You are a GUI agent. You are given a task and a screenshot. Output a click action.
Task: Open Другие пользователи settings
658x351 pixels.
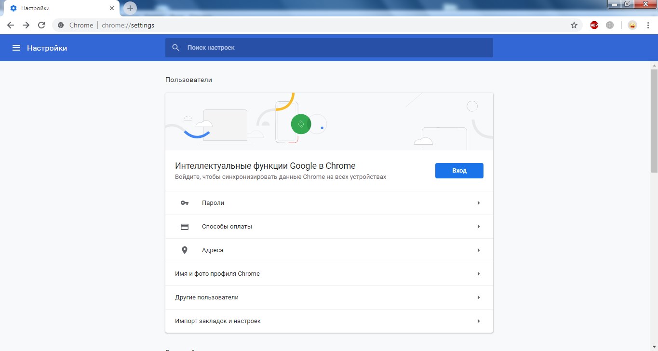click(x=329, y=297)
